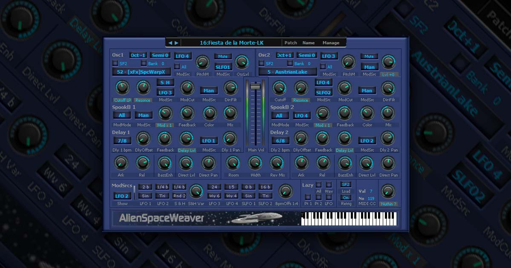The image size is (511, 268).
Task: Open the Patch menu
Action: pos(291,43)
